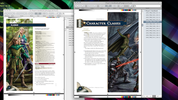Select the highlighted LR4E_PHB_Ch04_050 sidebar entry

pyautogui.click(x=153, y=22)
